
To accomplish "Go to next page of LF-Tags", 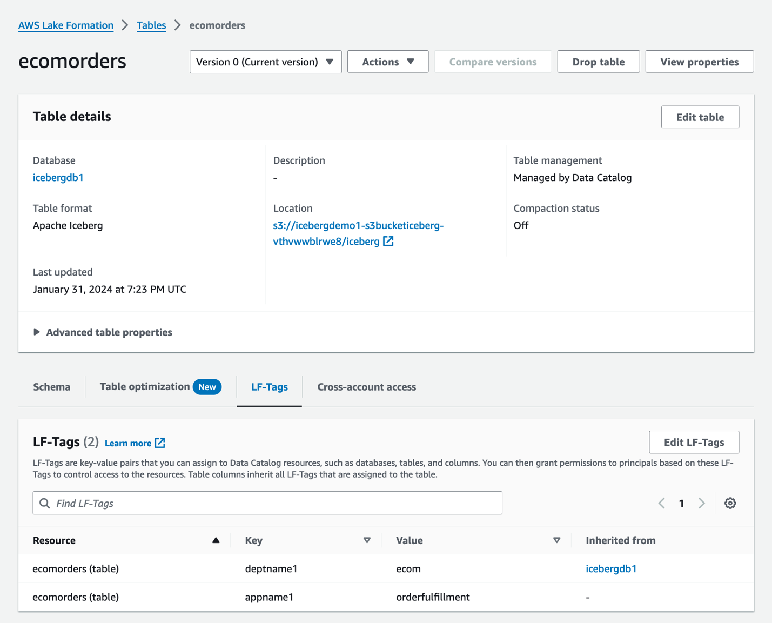I will 702,503.
